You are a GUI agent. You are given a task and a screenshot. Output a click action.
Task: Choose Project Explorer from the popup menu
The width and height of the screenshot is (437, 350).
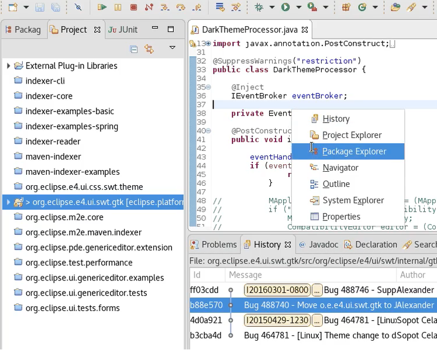click(348, 135)
